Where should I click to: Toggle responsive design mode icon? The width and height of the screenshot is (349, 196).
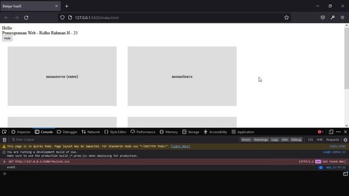click(331, 132)
